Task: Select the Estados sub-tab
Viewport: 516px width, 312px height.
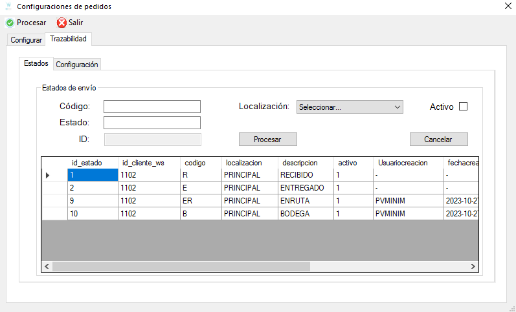Action: click(x=36, y=63)
